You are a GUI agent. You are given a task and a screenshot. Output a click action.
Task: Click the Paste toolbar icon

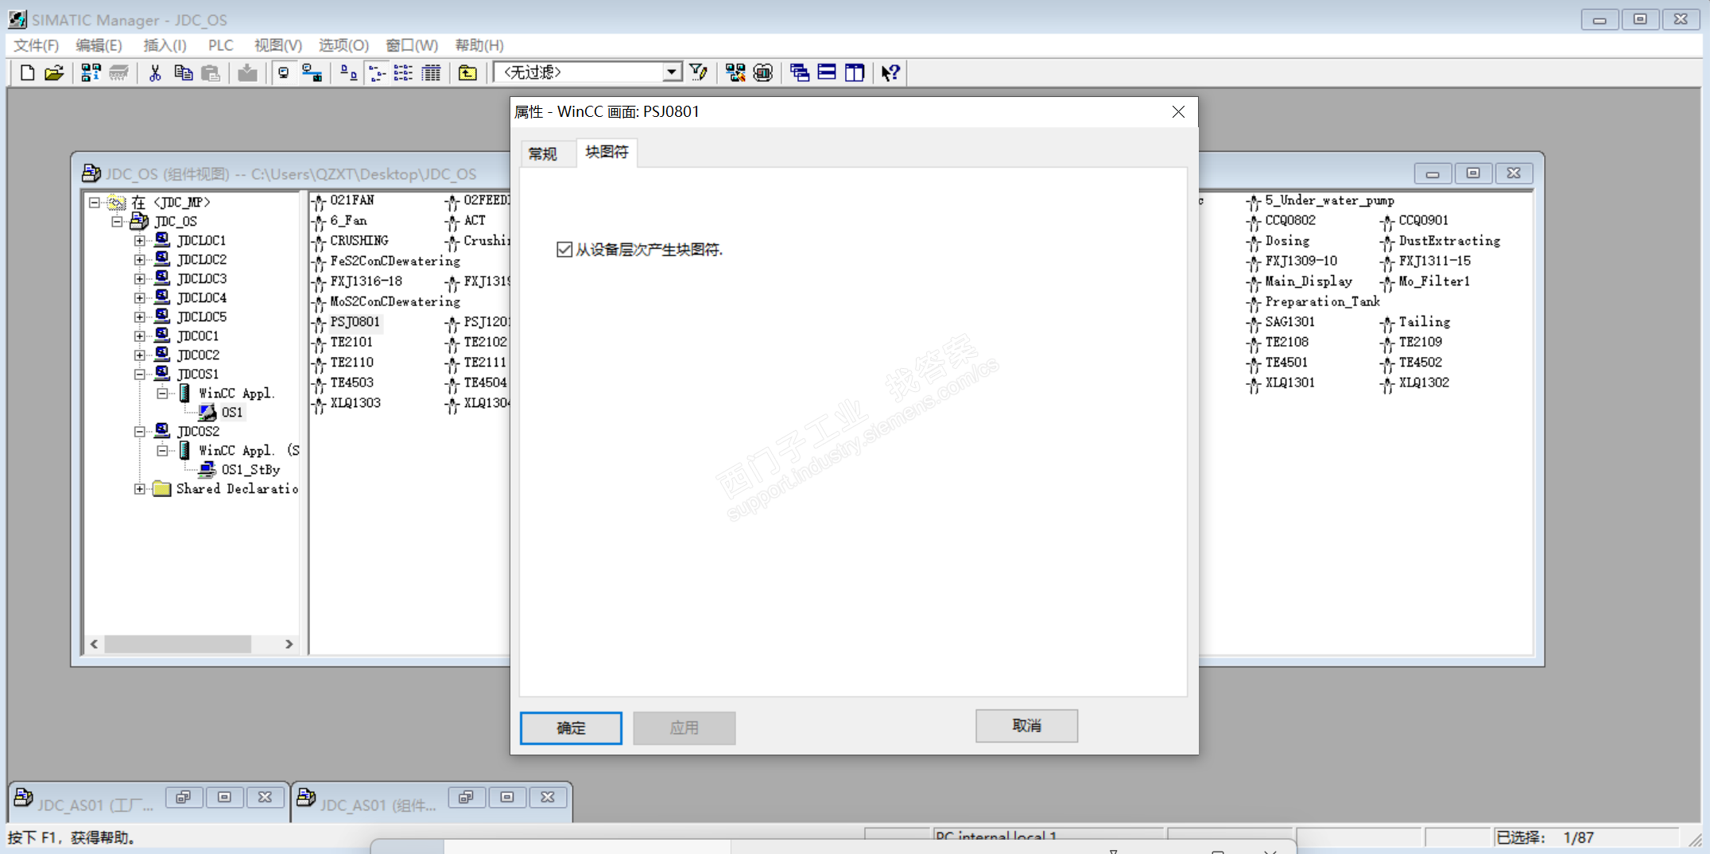click(x=211, y=73)
